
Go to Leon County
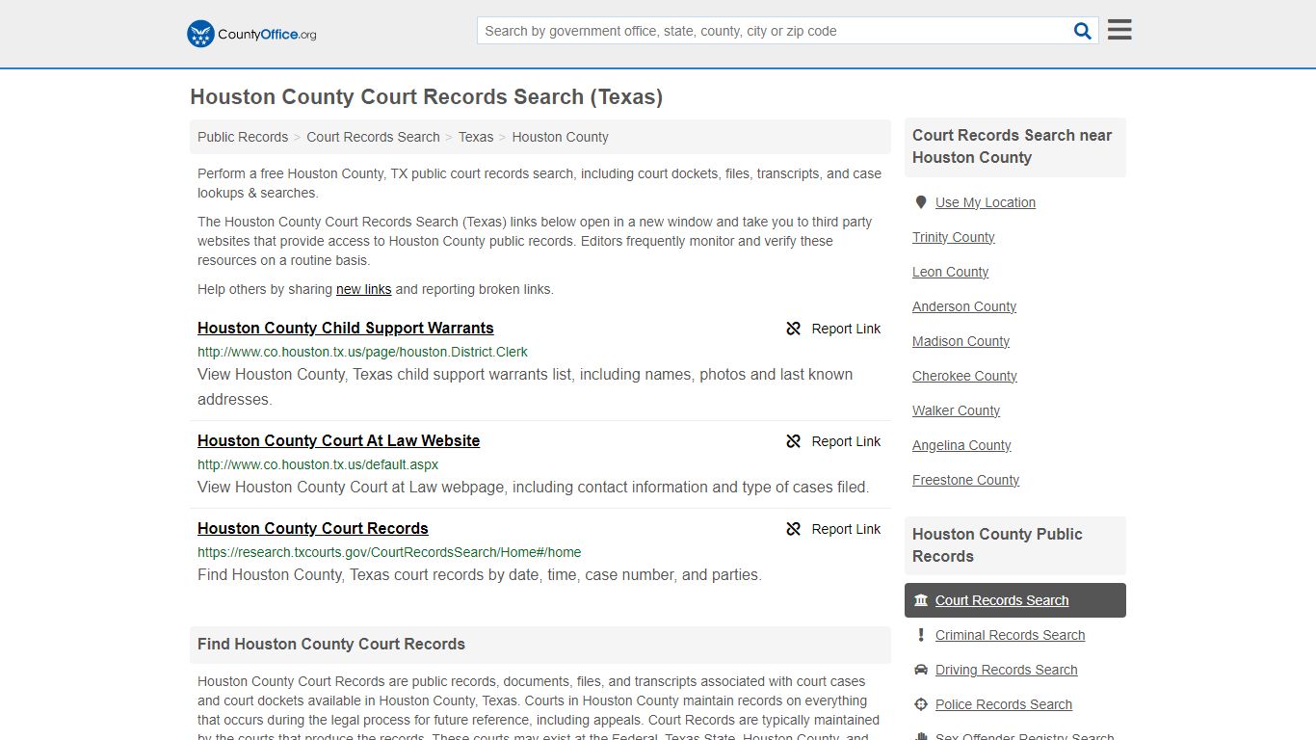(951, 272)
